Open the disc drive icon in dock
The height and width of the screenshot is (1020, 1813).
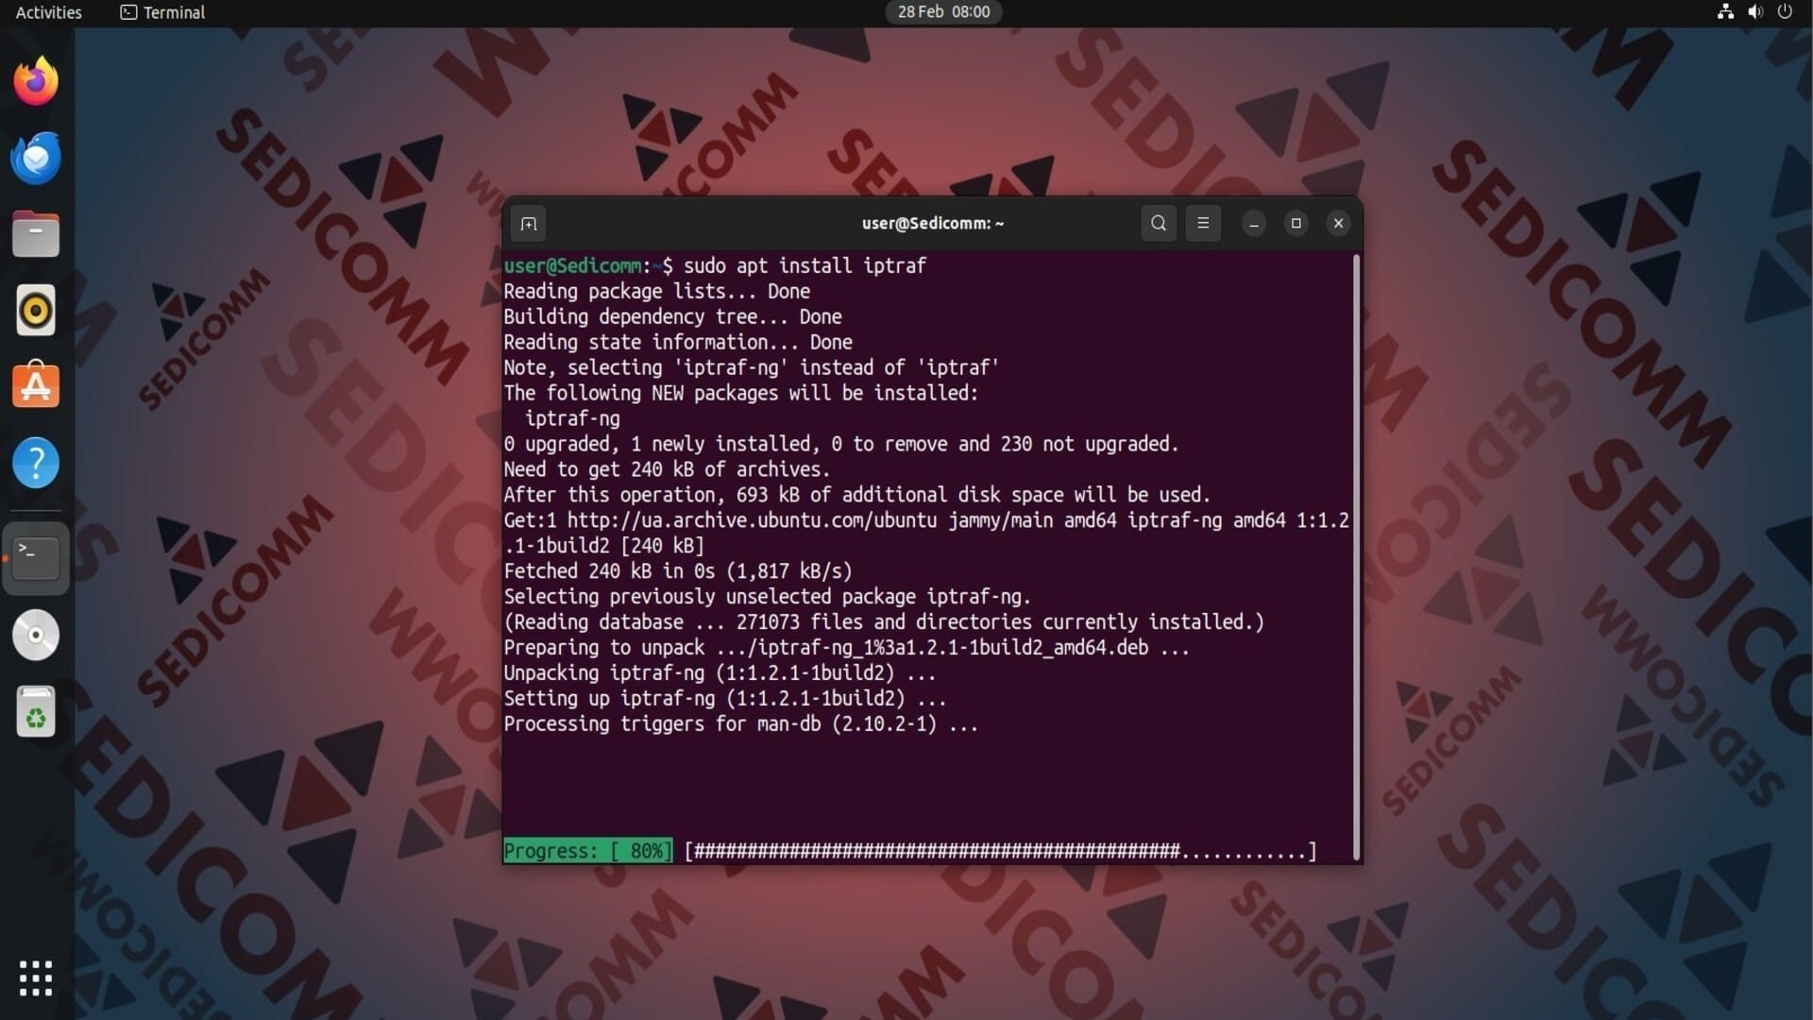pyautogui.click(x=36, y=635)
